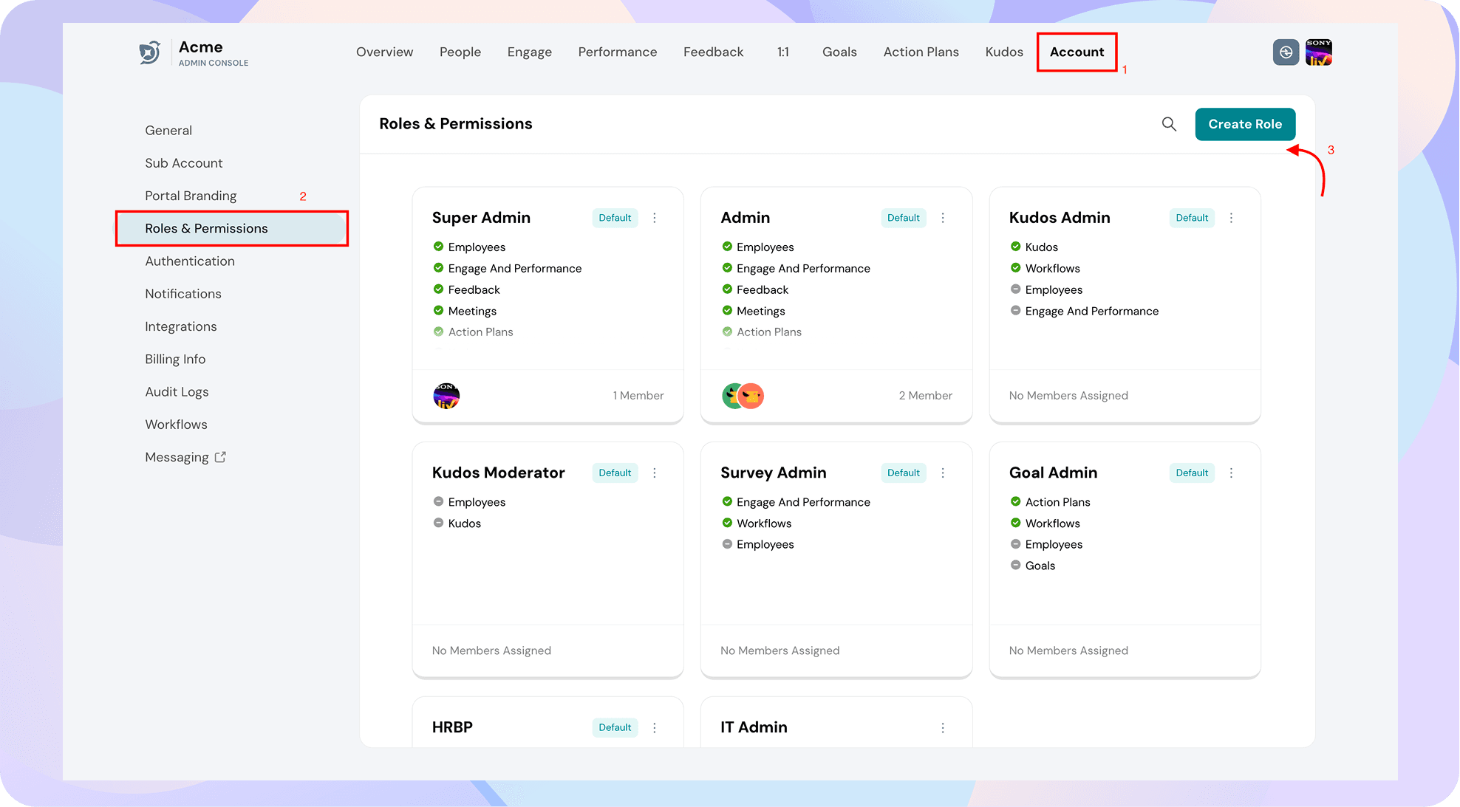Open Billing Info page
The width and height of the screenshot is (1460, 807).
tap(175, 360)
